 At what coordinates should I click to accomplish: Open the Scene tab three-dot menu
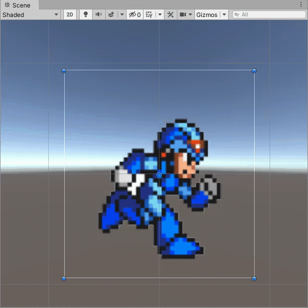point(301,4)
